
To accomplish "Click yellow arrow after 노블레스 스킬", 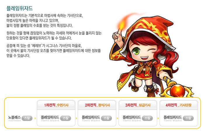I will tap(35, 118).
